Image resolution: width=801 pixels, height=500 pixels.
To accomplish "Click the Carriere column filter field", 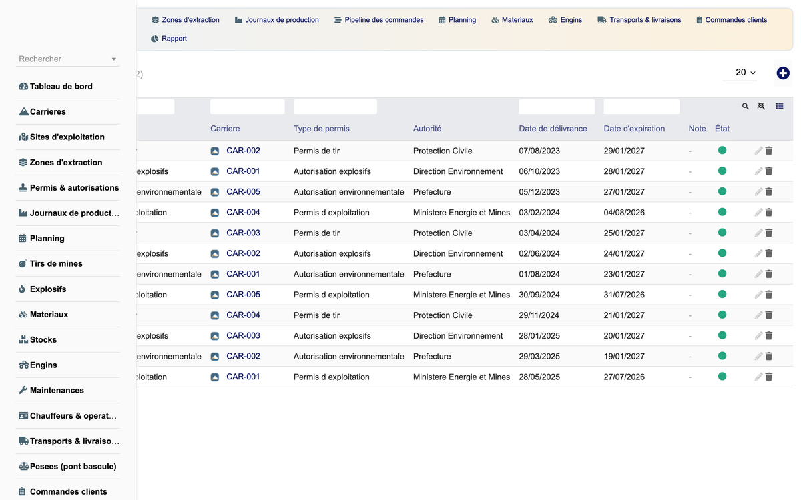I will (x=248, y=107).
